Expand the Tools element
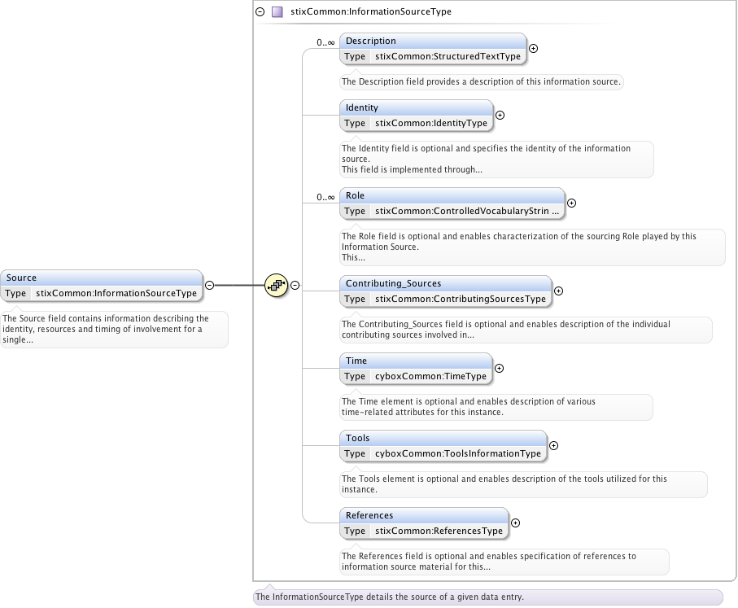The height and width of the screenshot is (608, 738). tap(553, 445)
